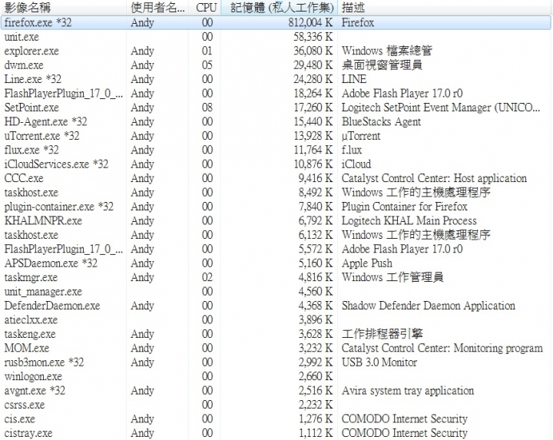This screenshot has height=440, width=553.
Task: Select the plugin-container.exe *32 process
Action: click(276, 207)
